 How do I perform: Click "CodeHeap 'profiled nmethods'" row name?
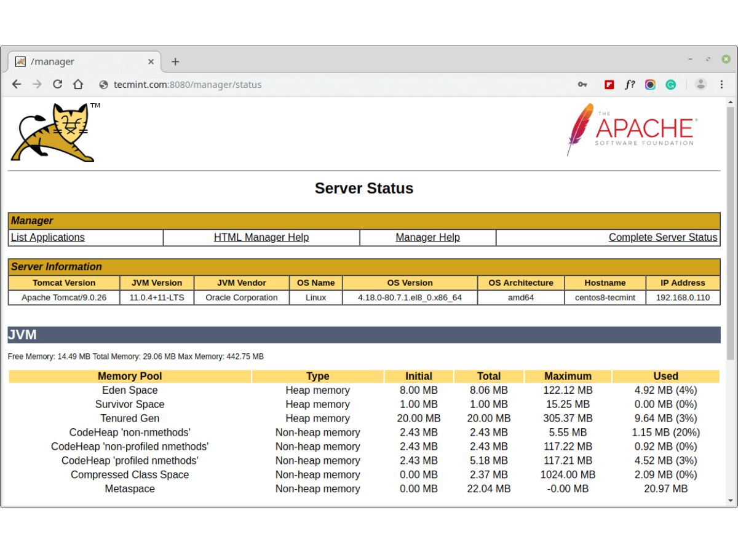(130, 461)
